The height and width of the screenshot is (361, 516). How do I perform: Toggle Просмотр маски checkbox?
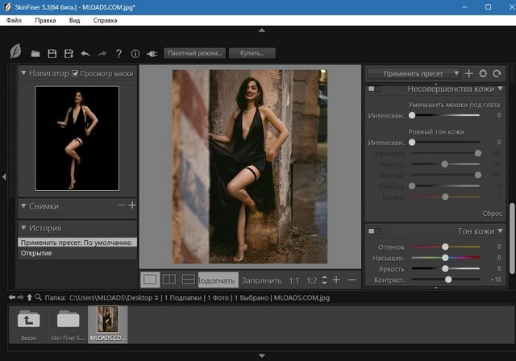point(75,73)
